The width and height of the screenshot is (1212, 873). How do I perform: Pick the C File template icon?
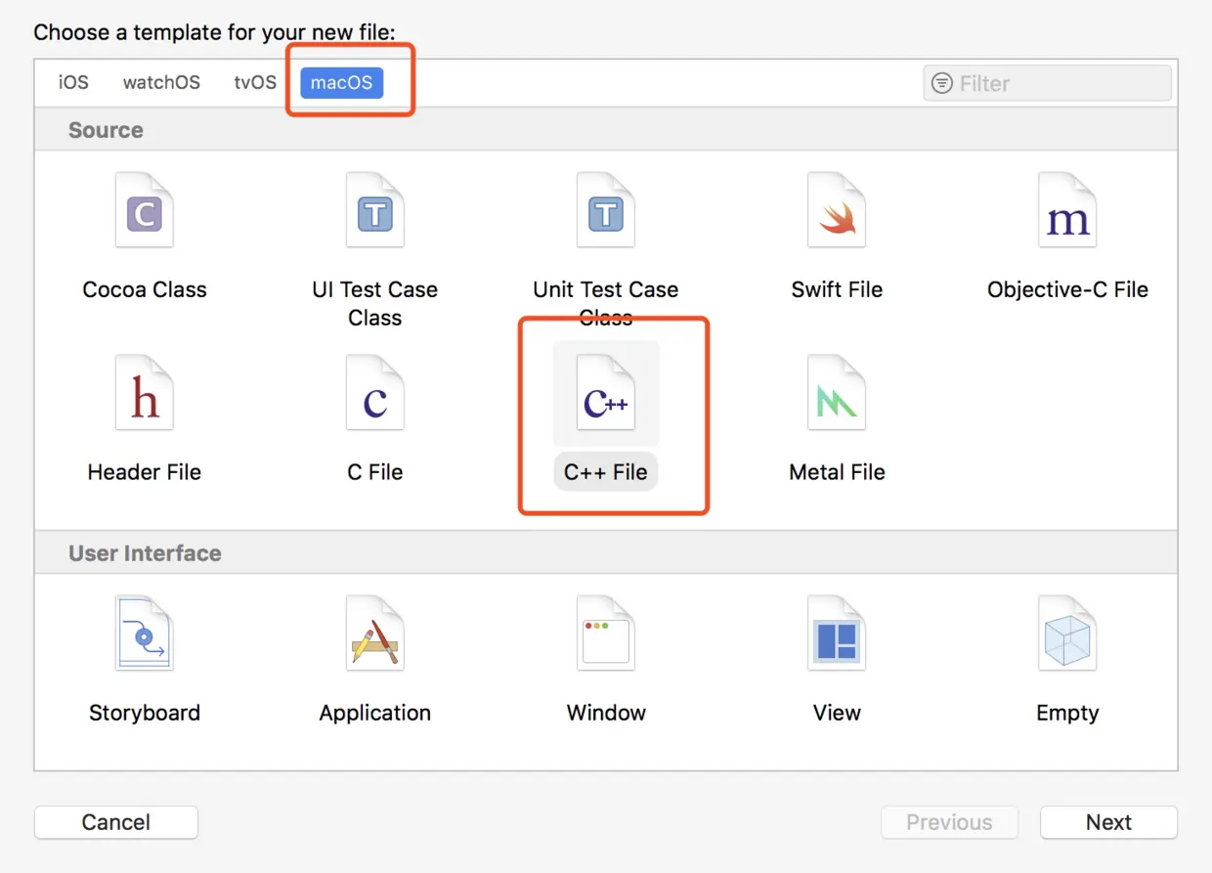coord(375,393)
